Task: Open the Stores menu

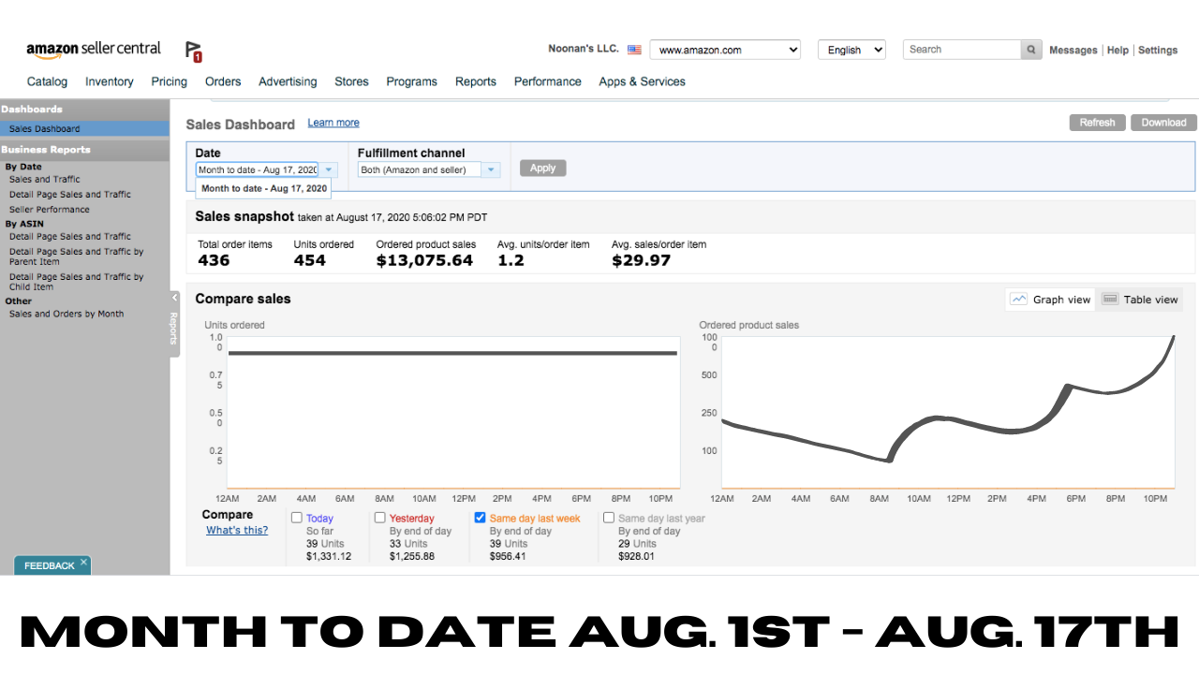Action: pyautogui.click(x=351, y=81)
